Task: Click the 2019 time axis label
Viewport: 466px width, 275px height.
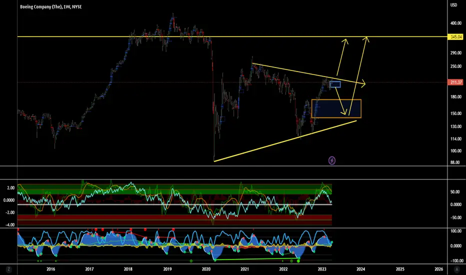Action: point(167,269)
